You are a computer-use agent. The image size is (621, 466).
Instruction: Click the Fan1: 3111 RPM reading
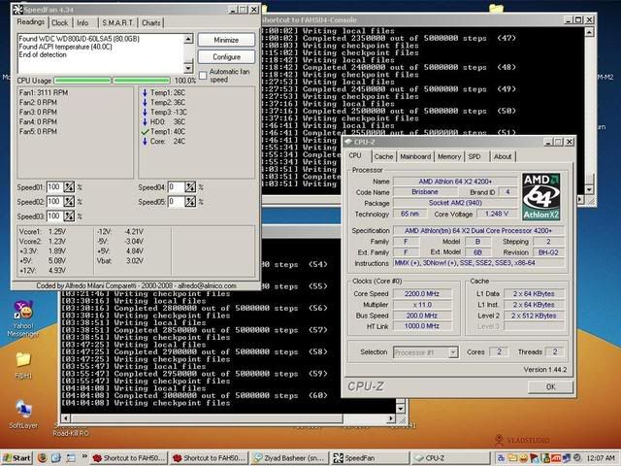(x=43, y=93)
